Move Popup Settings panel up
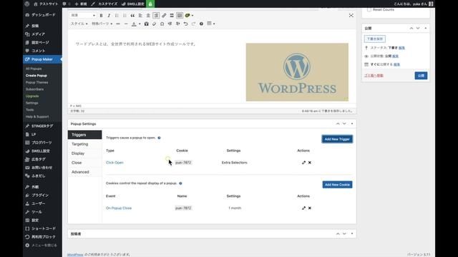Image resolution: width=458 pixels, height=257 pixels. [x=338, y=124]
